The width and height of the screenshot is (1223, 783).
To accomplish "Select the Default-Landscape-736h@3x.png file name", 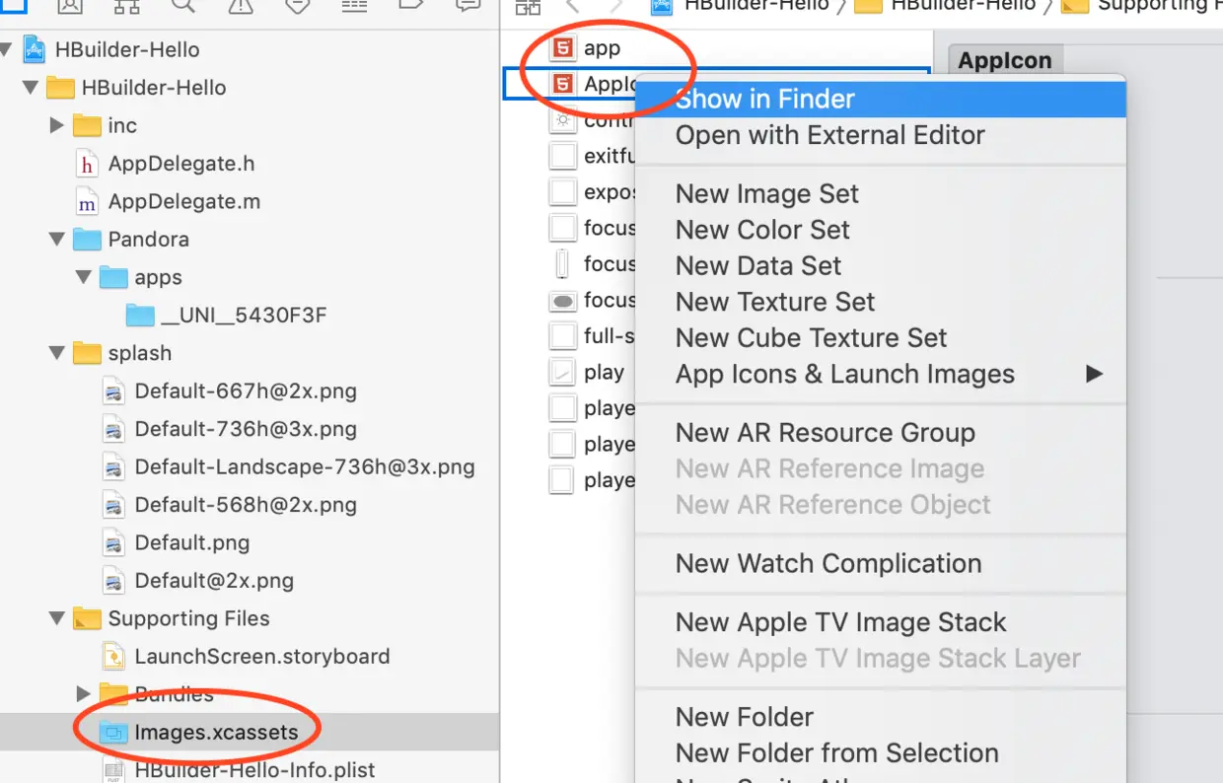I will [x=305, y=467].
